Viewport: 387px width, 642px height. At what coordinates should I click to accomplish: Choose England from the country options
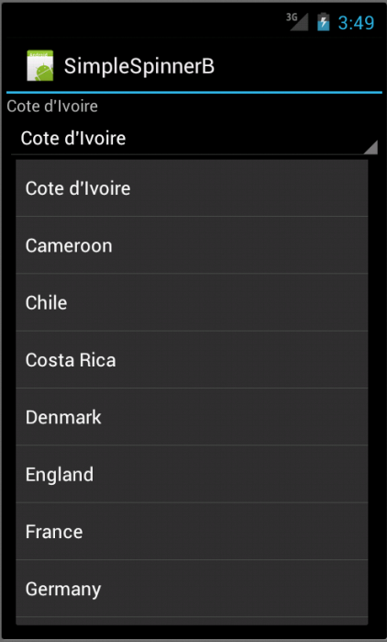tap(192, 474)
